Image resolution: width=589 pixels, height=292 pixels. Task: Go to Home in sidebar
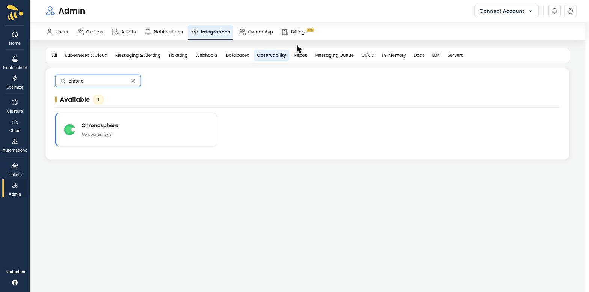pos(15,38)
